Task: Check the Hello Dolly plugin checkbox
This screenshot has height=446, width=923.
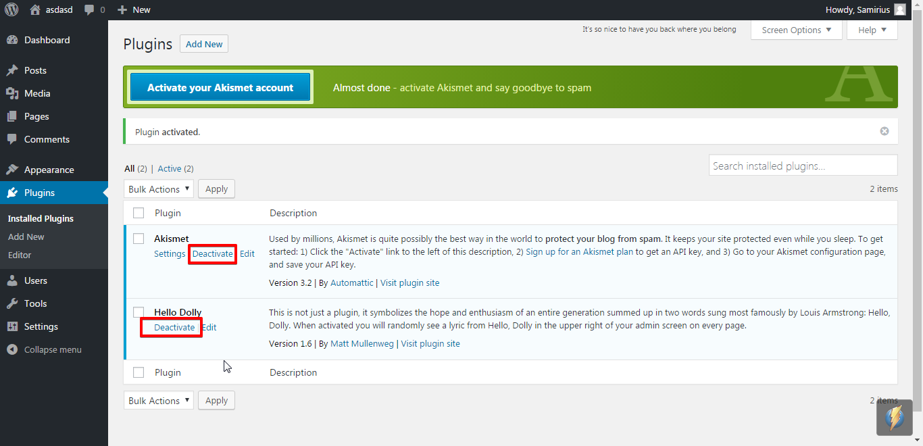Action: click(x=139, y=312)
